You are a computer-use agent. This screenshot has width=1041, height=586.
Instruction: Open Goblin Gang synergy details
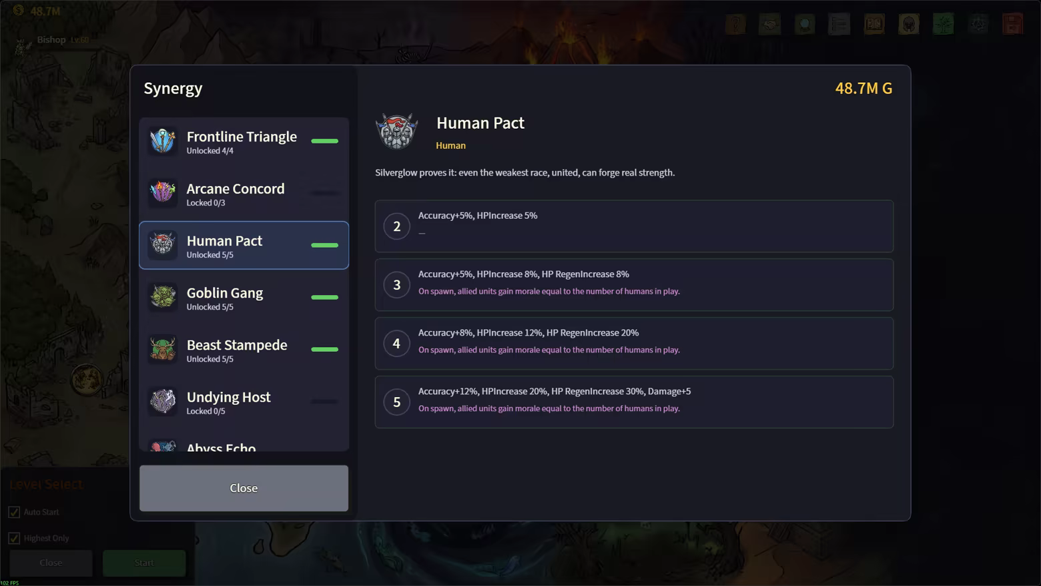[244, 298]
